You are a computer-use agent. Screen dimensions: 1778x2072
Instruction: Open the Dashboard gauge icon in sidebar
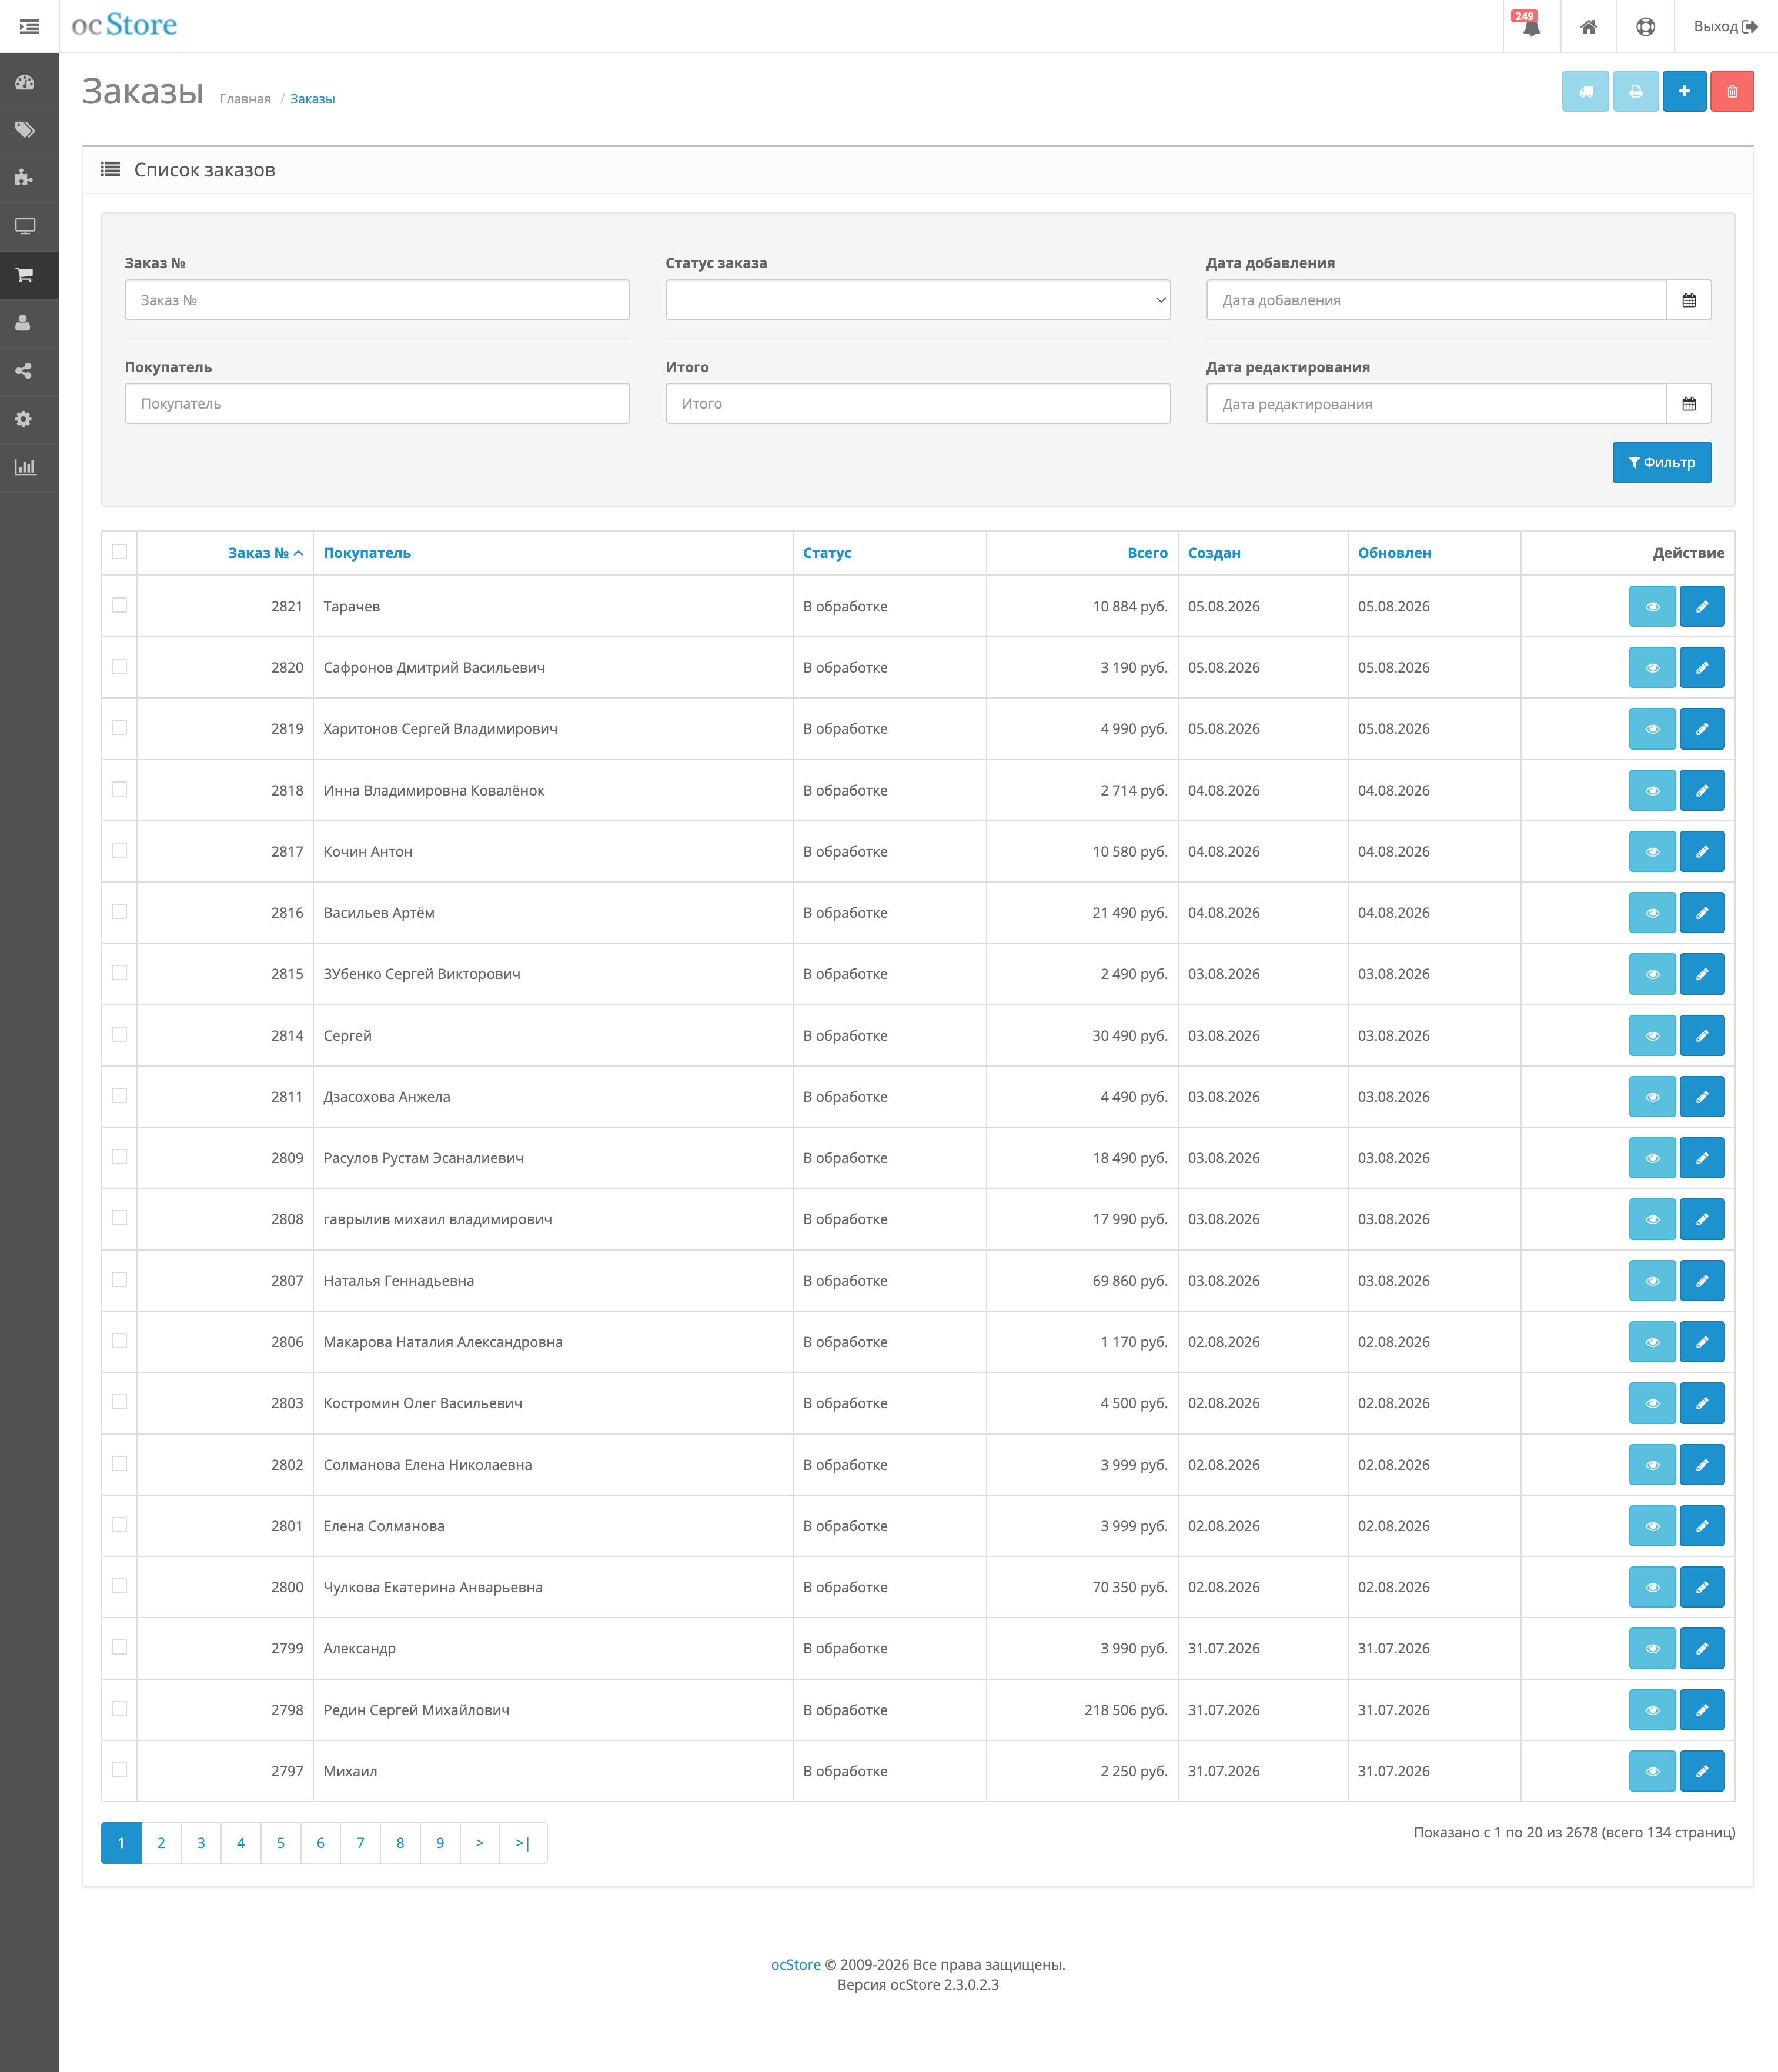point(25,82)
